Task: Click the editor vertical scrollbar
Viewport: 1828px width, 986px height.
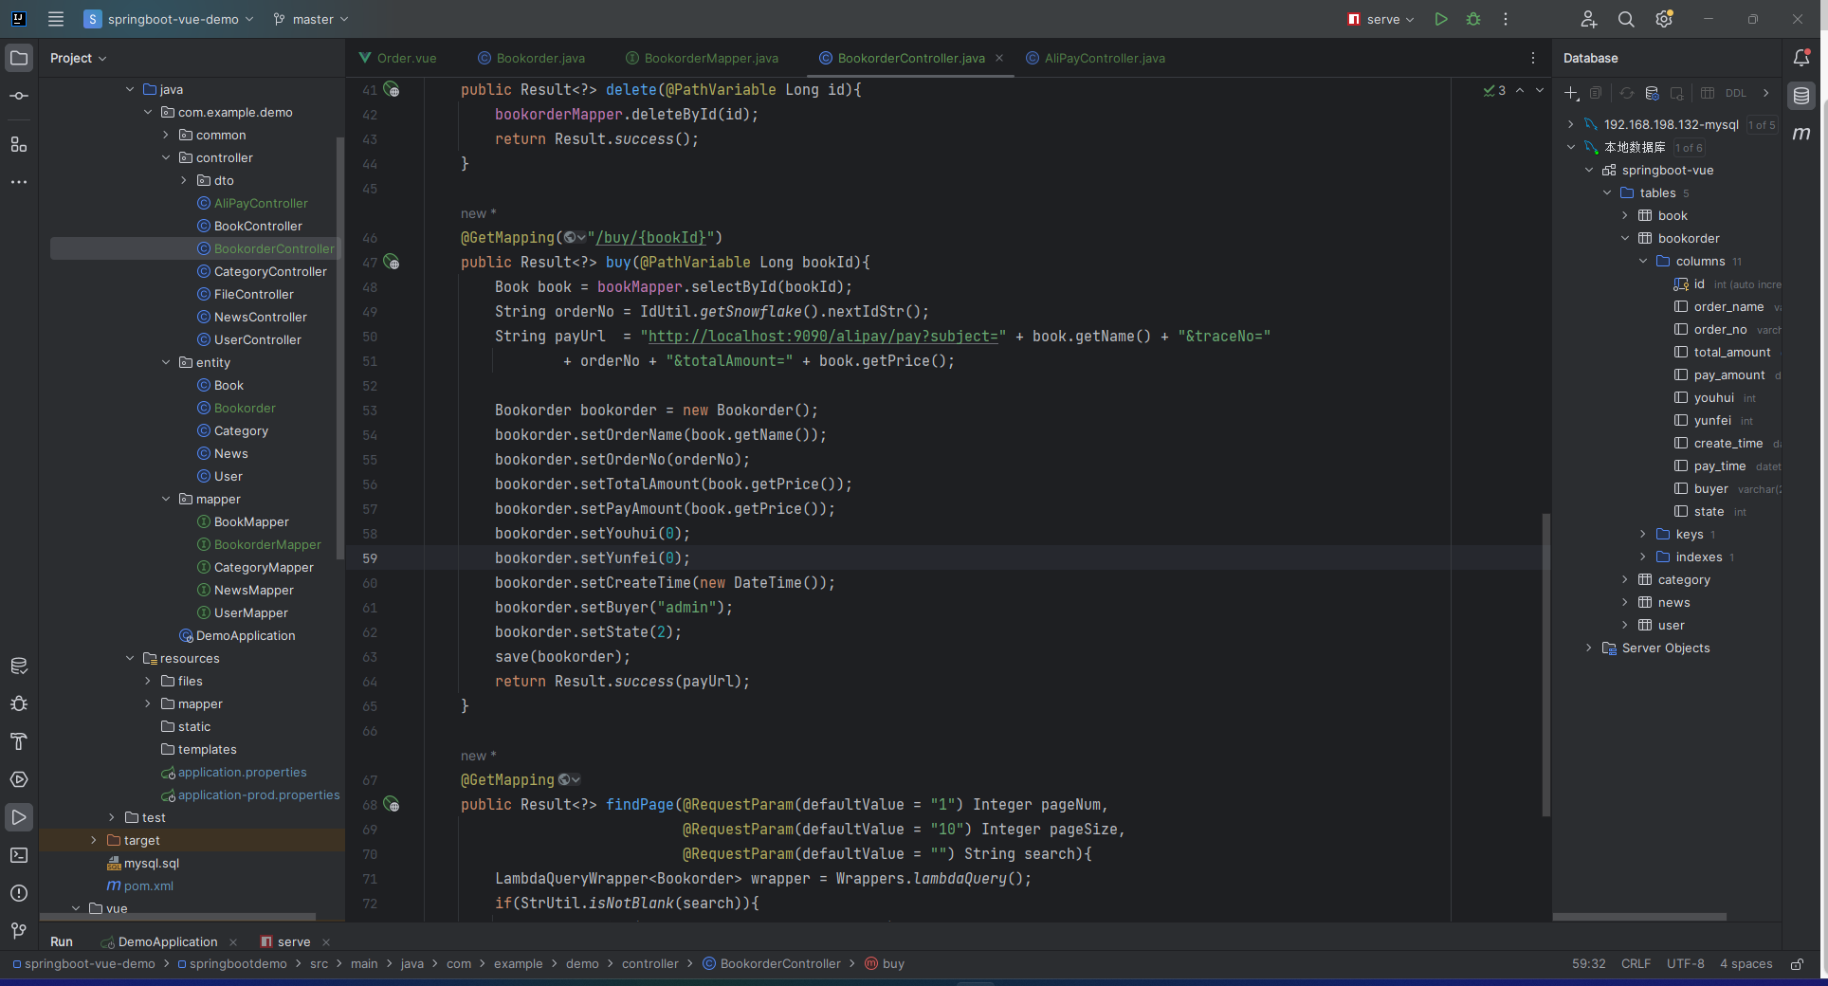Action: point(1546,664)
